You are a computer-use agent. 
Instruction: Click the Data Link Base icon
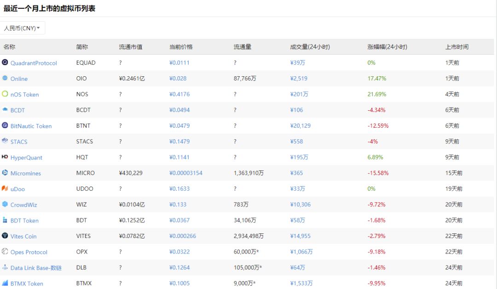(5, 267)
